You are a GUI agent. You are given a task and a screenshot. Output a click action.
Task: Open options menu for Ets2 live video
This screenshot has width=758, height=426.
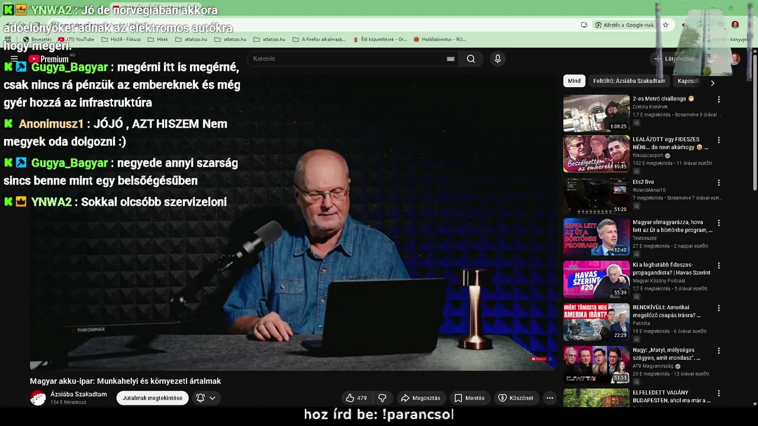coord(719,183)
